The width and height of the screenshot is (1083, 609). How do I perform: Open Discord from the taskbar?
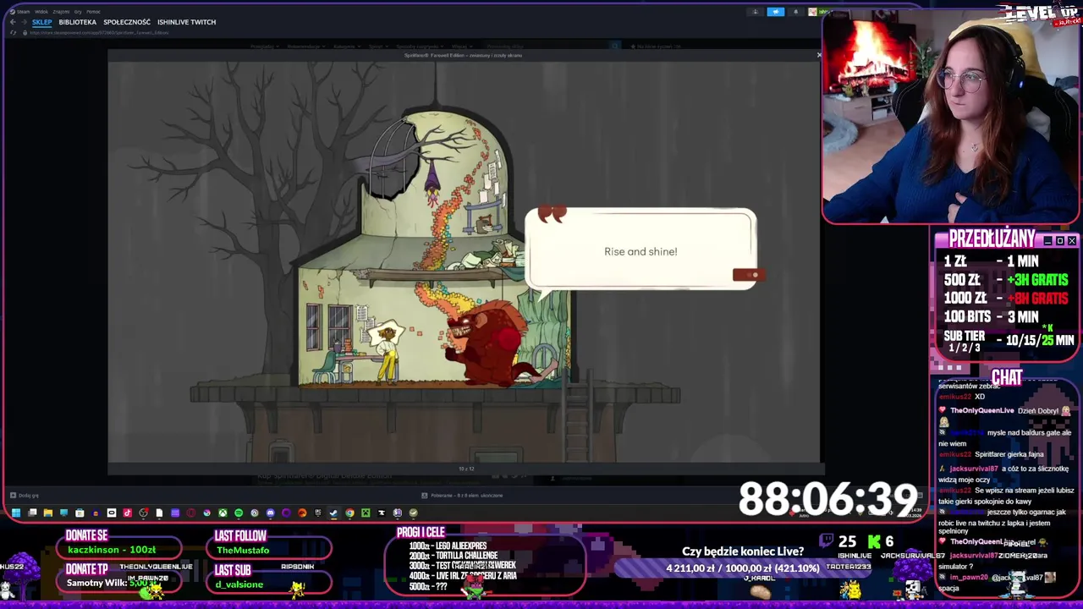coord(271,513)
